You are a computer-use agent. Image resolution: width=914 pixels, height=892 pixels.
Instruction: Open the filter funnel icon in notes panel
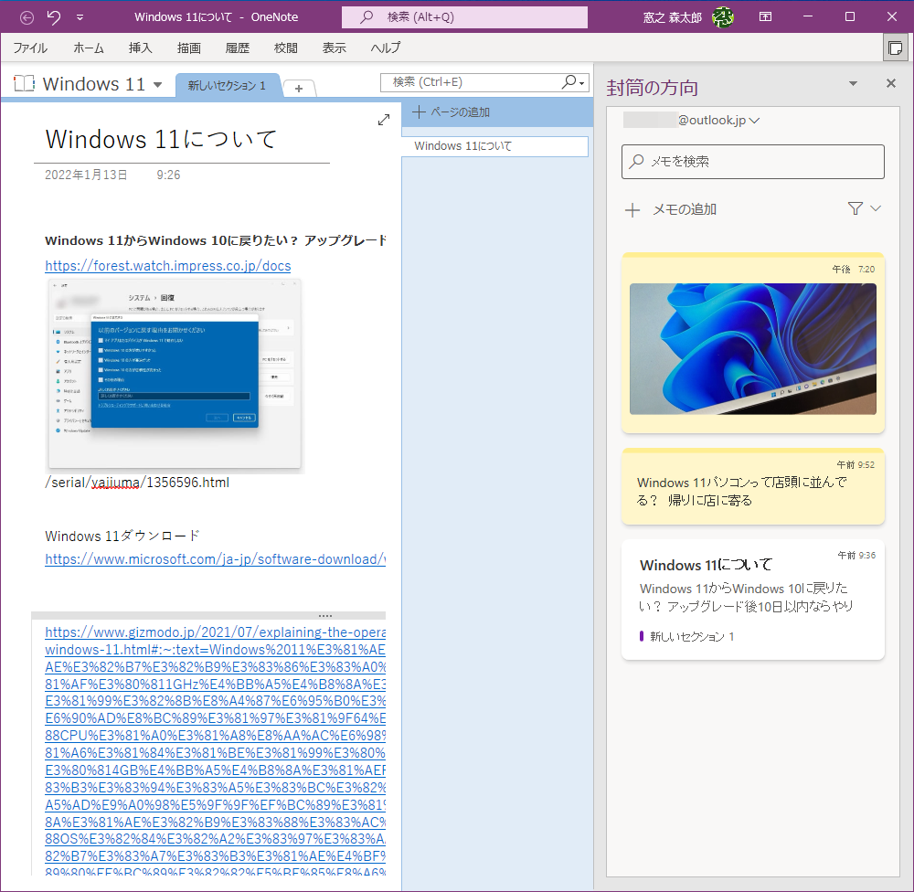pyautogui.click(x=857, y=208)
